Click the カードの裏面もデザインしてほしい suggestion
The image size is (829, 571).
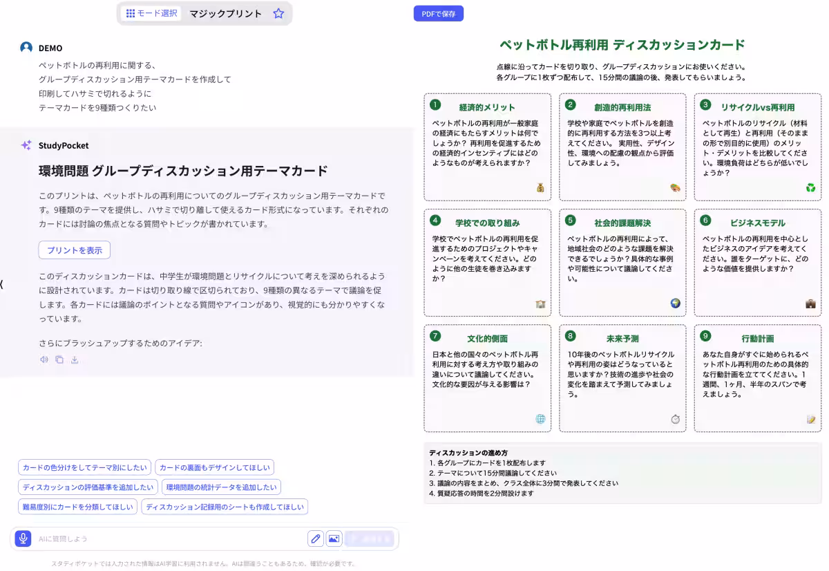point(216,467)
